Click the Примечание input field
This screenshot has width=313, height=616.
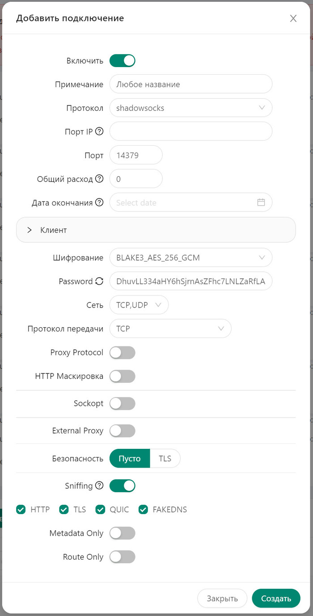(x=191, y=84)
